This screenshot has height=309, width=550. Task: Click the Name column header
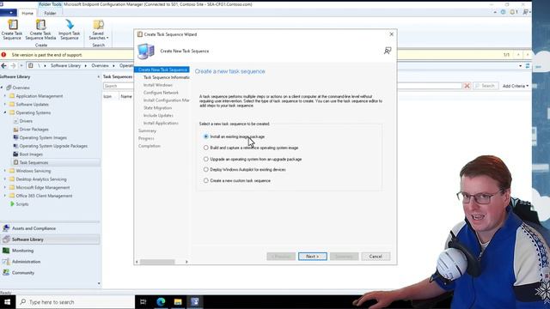(x=126, y=96)
